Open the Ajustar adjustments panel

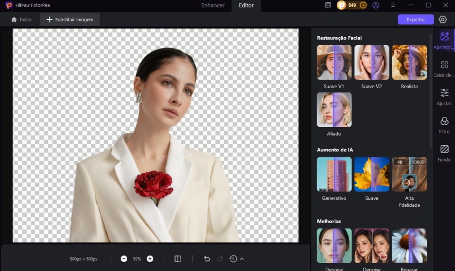pos(444,96)
